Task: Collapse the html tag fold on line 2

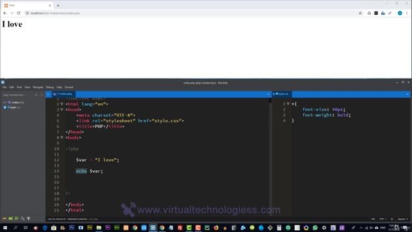Action: tap(62, 104)
